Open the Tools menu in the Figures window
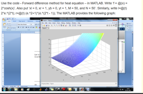This screenshot has width=143, height=94. coord(58,23)
